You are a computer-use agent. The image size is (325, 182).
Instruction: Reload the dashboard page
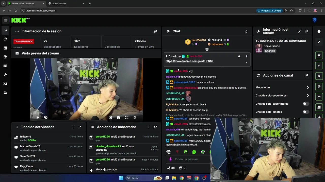(16, 11)
